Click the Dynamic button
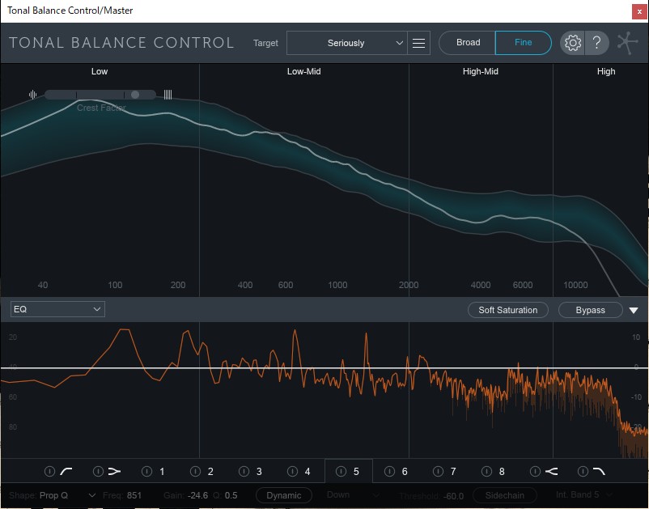Viewport: 649px width, 509px height. pyautogui.click(x=284, y=495)
